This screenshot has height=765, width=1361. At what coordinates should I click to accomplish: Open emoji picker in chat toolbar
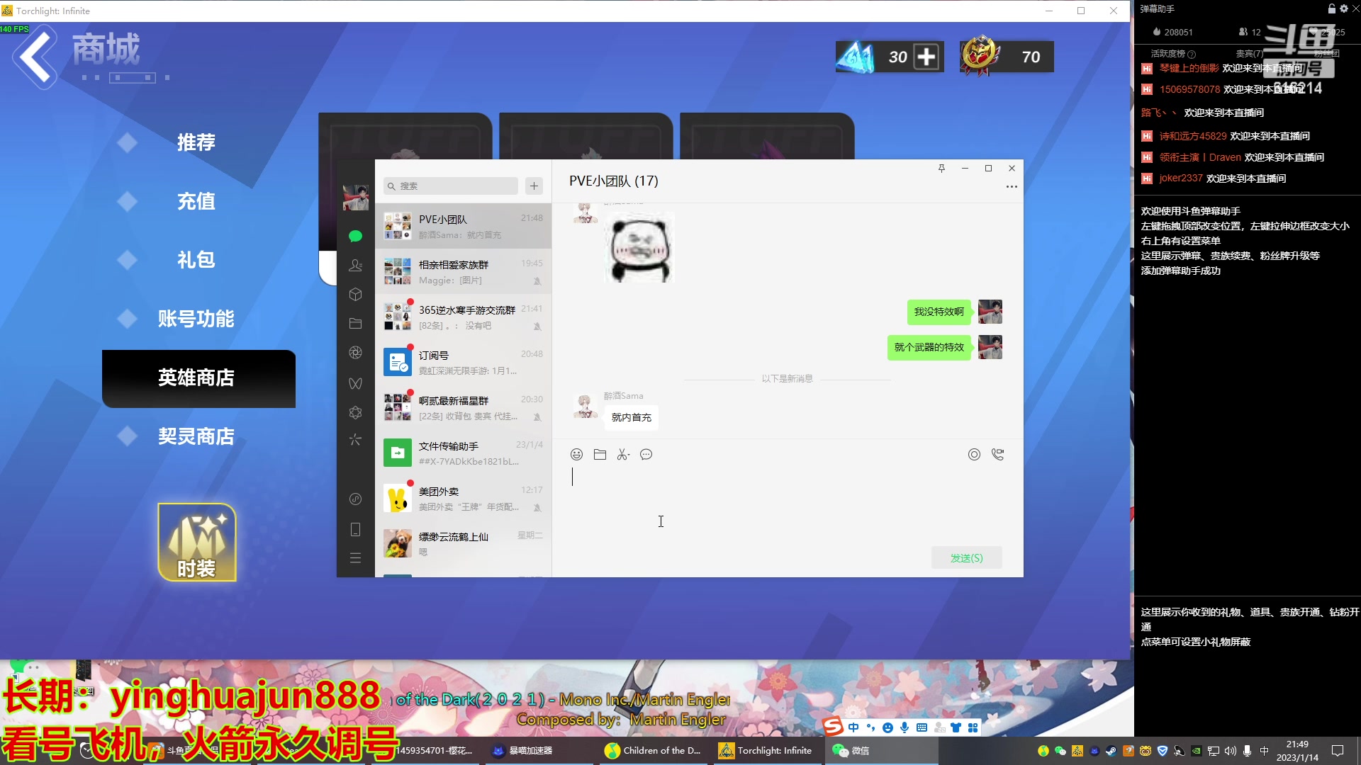(x=577, y=455)
